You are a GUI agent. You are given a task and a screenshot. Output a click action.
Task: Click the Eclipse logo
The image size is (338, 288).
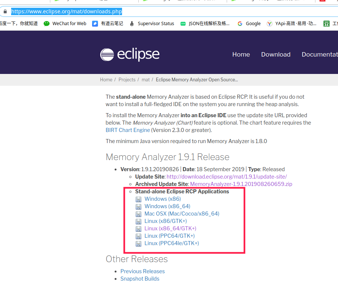click(x=130, y=55)
